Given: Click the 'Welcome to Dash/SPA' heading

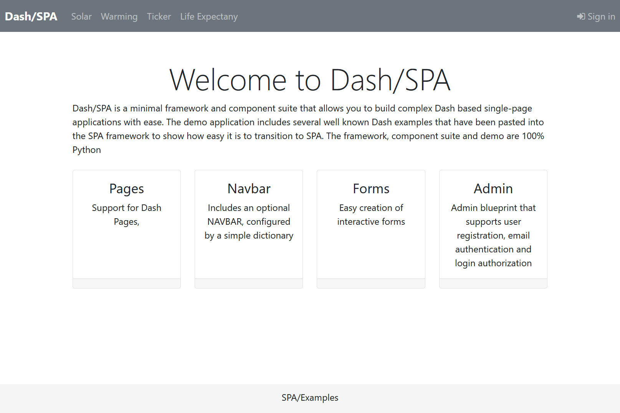Looking at the screenshot, I should [310, 80].
